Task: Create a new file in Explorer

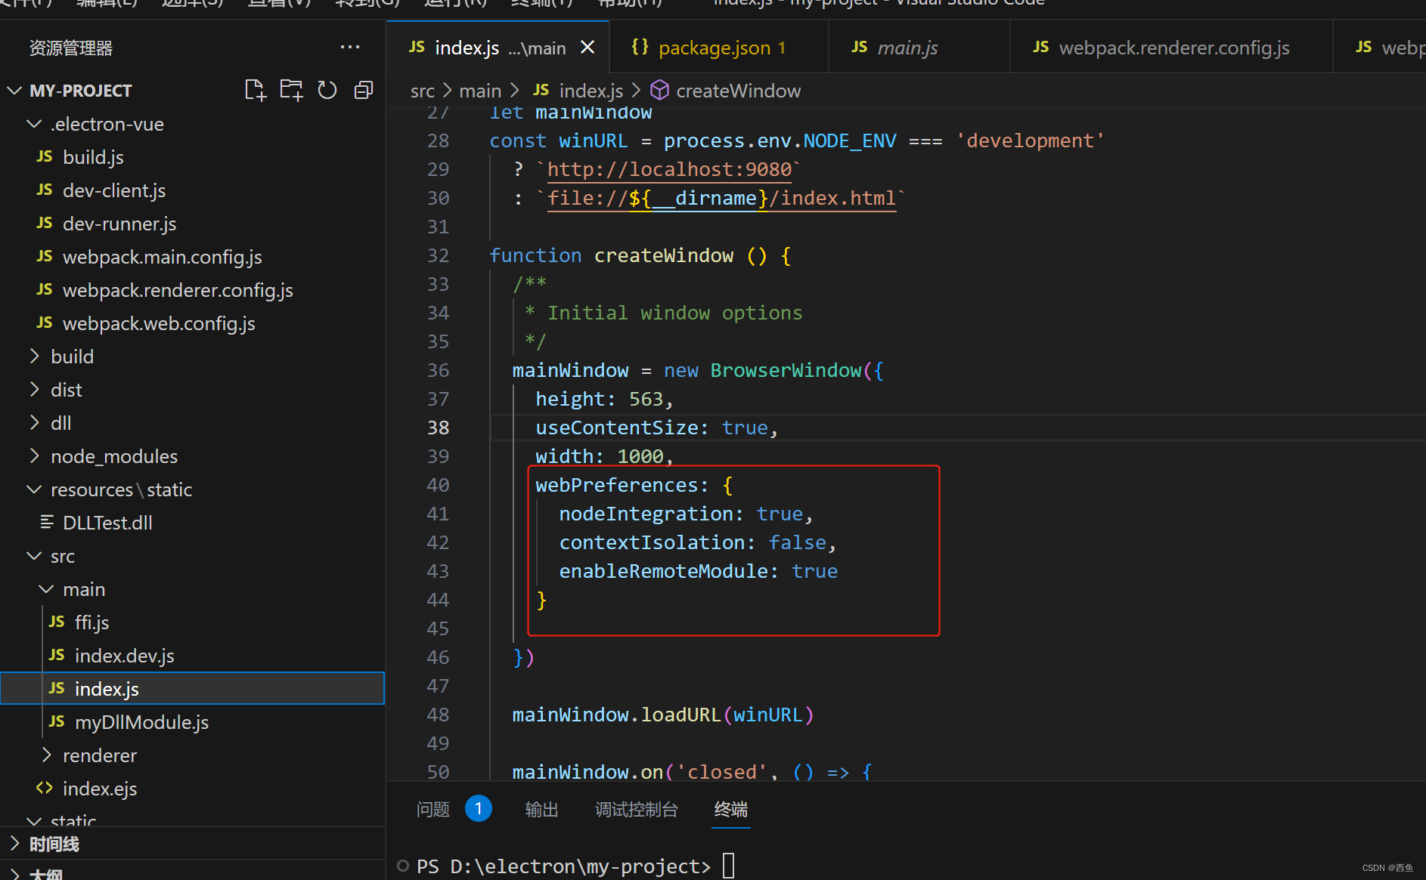Action: pos(255,89)
